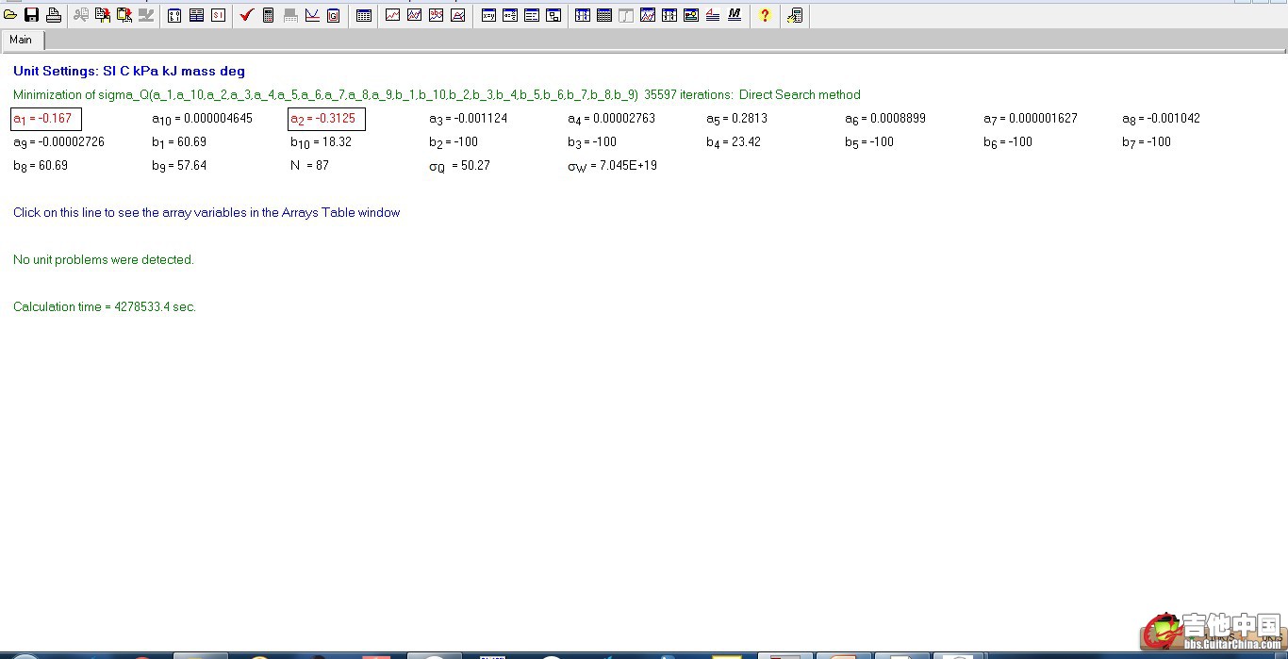The height and width of the screenshot is (659, 1288).
Task: Click the Minimization of sigma_Q status line
Action: [x=437, y=94]
